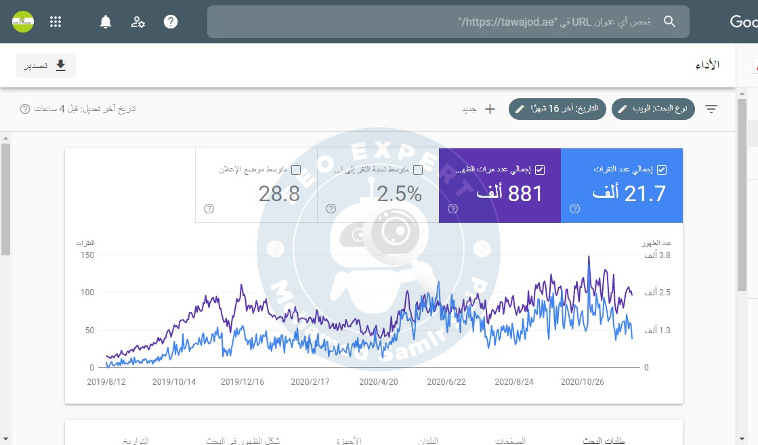Enable average position checkbox
The height and width of the screenshot is (445, 758).
pos(296,170)
